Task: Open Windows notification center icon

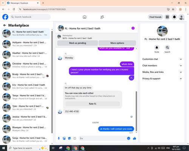Action: [184, 148]
